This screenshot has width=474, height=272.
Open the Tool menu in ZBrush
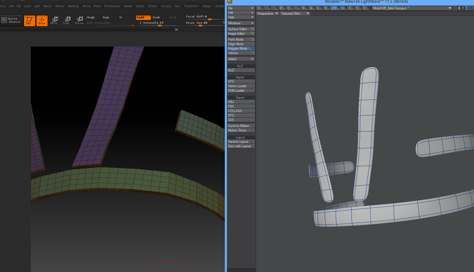177,6
